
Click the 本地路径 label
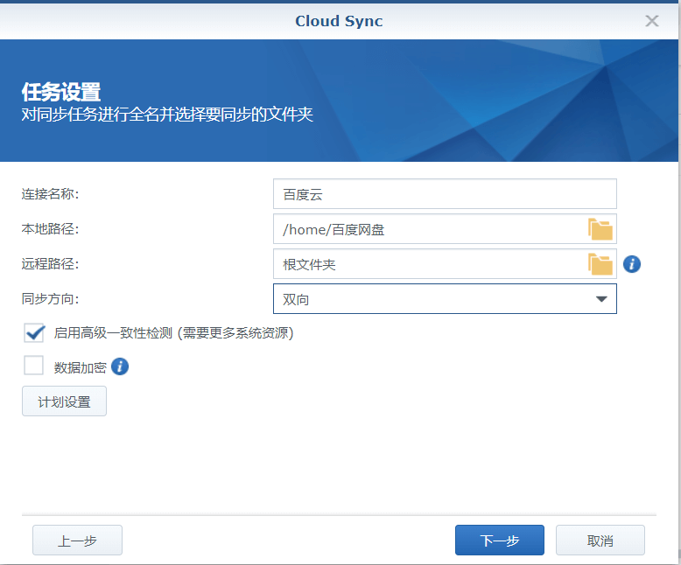pyautogui.click(x=50, y=228)
